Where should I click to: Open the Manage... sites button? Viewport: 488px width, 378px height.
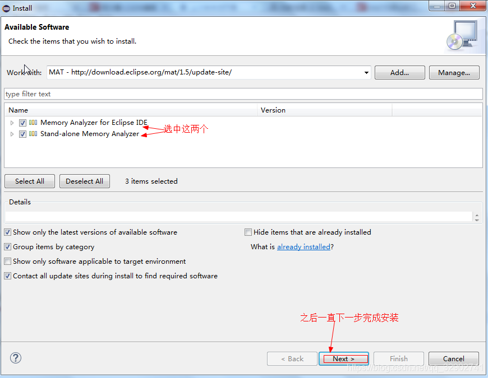click(454, 72)
